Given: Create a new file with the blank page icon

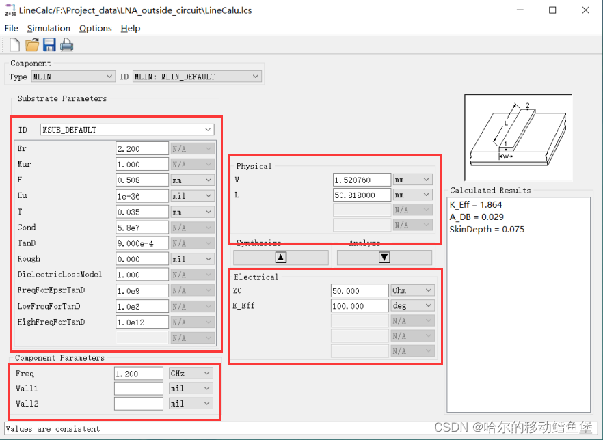Looking at the screenshot, I should [14, 45].
